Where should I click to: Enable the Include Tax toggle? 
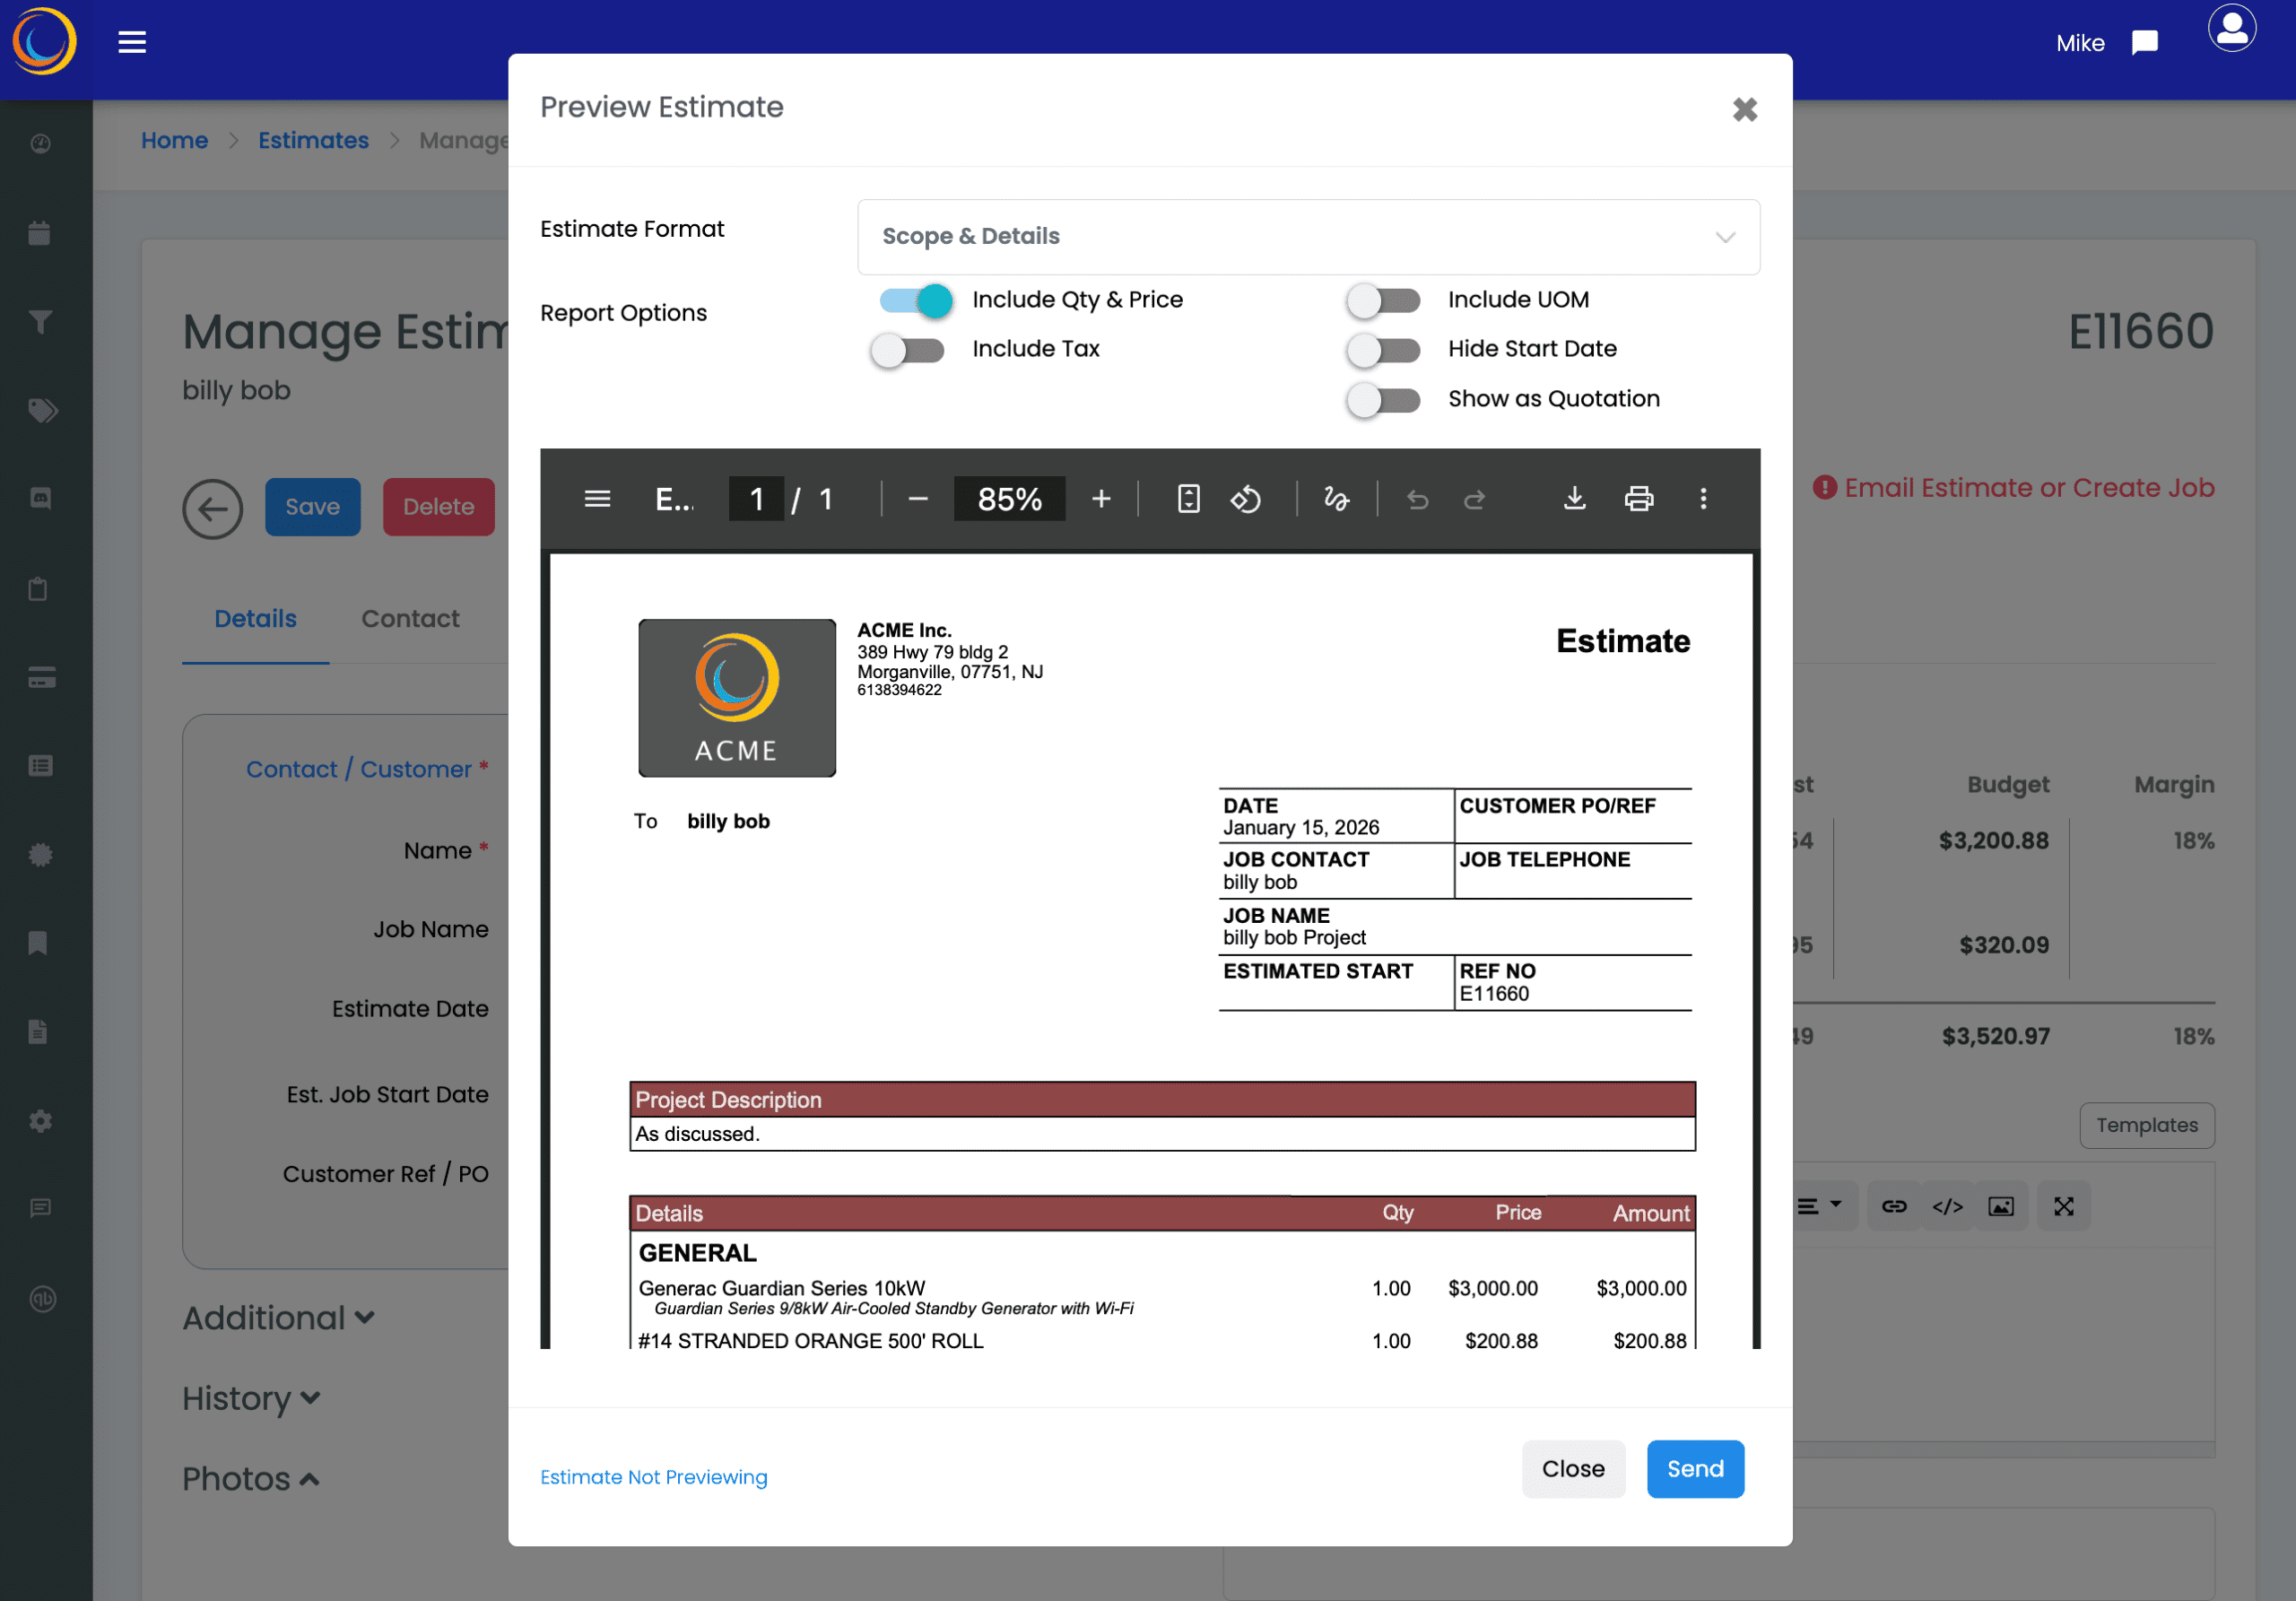[x=907, y=350]
